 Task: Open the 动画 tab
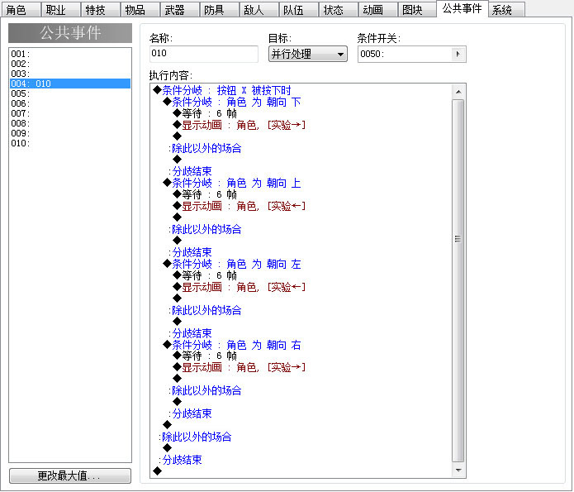tap(377, 10)
